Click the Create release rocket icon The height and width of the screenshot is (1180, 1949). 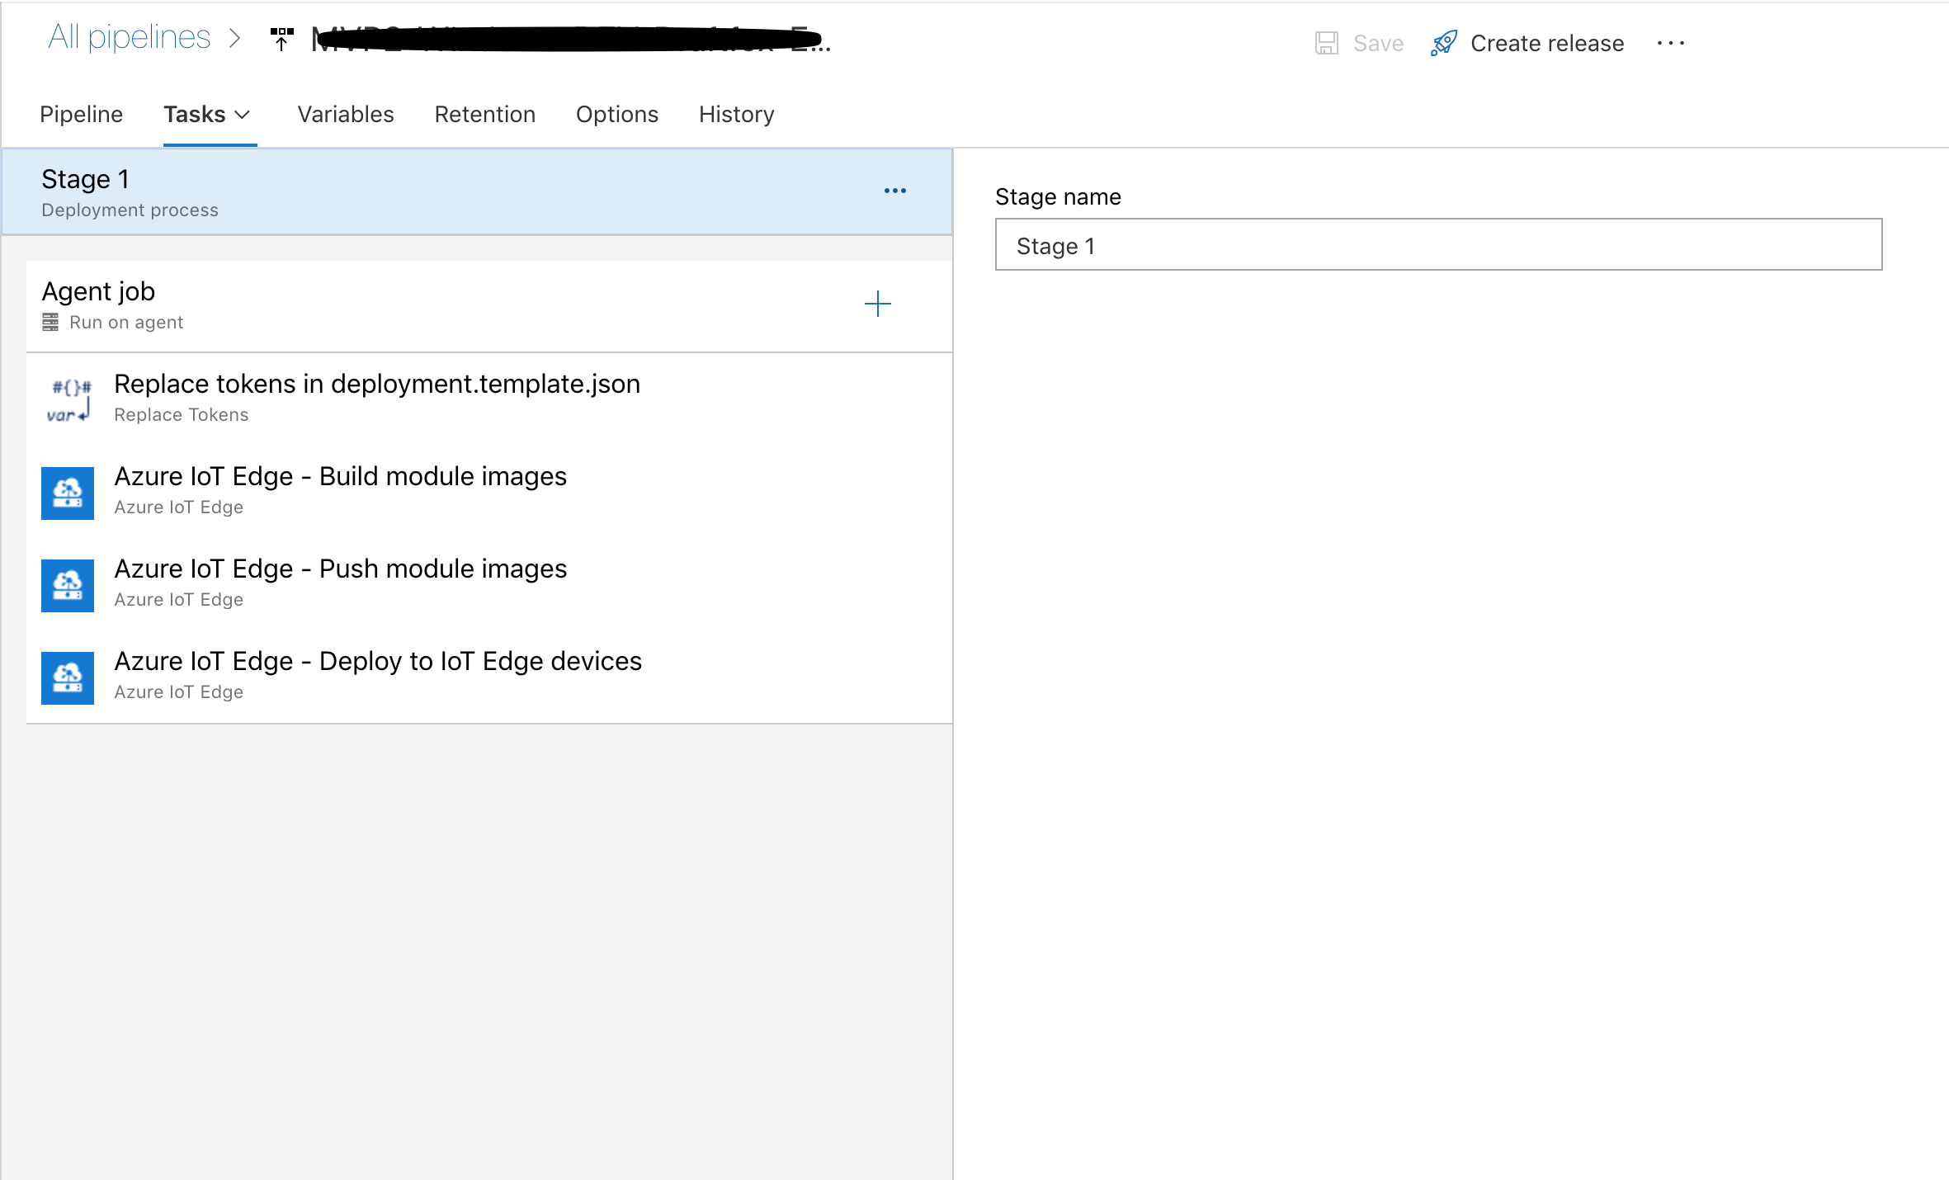point(1443,42)
